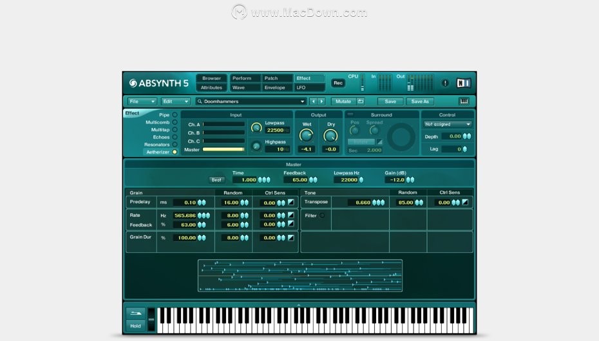Image resolution: width=599 pixels, height=341 pixels.
Task: Click the Surround Spread knob
Action: 374,131
